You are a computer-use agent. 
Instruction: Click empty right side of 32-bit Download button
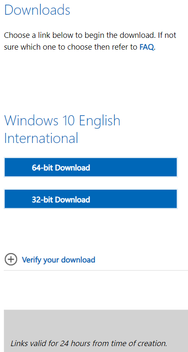(135, 199)
